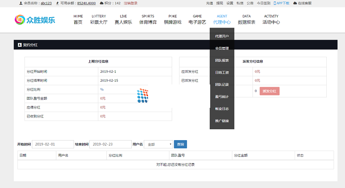Select 推广链接 menu entry
345x188 pixels.
(x=222, y=121)
